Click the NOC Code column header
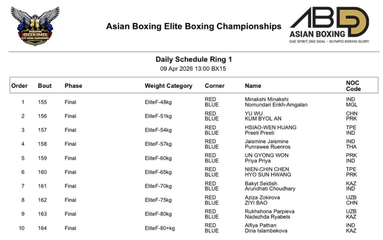 coord(353,86)
